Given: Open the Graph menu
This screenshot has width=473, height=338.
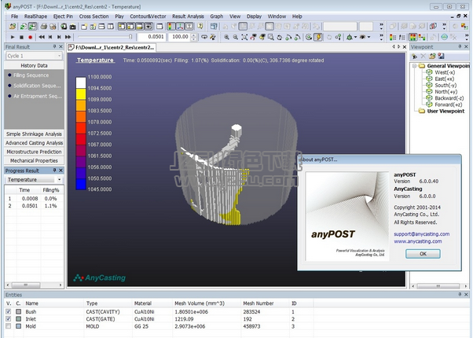Looking at the screenshot, I should pos(217,17).
